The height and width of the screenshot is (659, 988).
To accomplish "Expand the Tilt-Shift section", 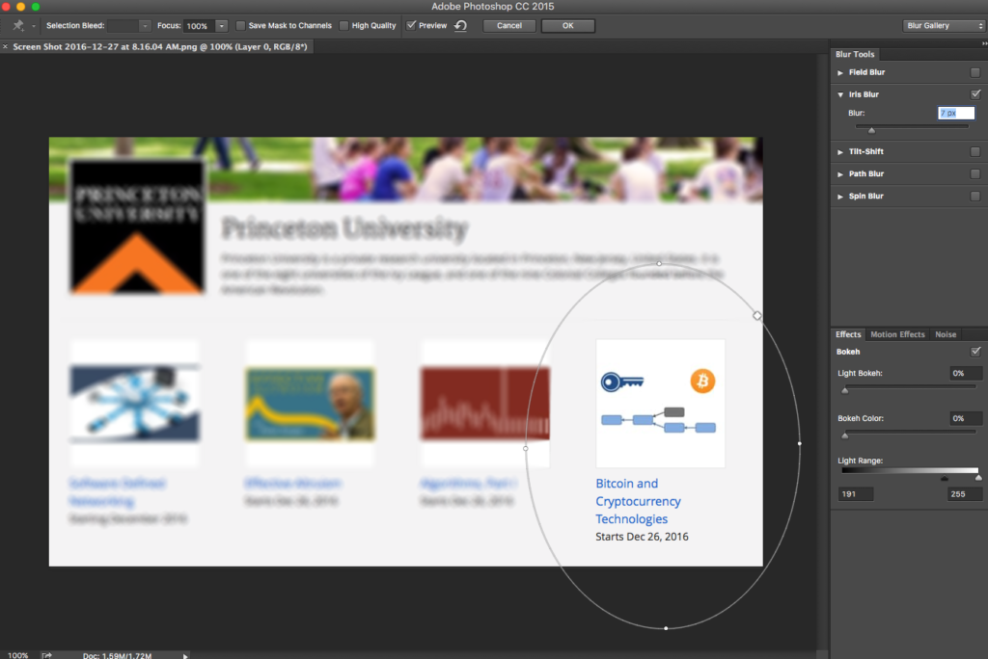I will (840, 152).
